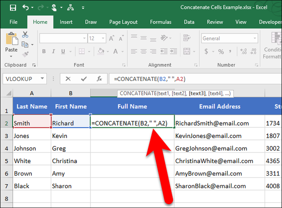The image size is (282, 208).
Task: Open the File menu
Action: [13, 22]
